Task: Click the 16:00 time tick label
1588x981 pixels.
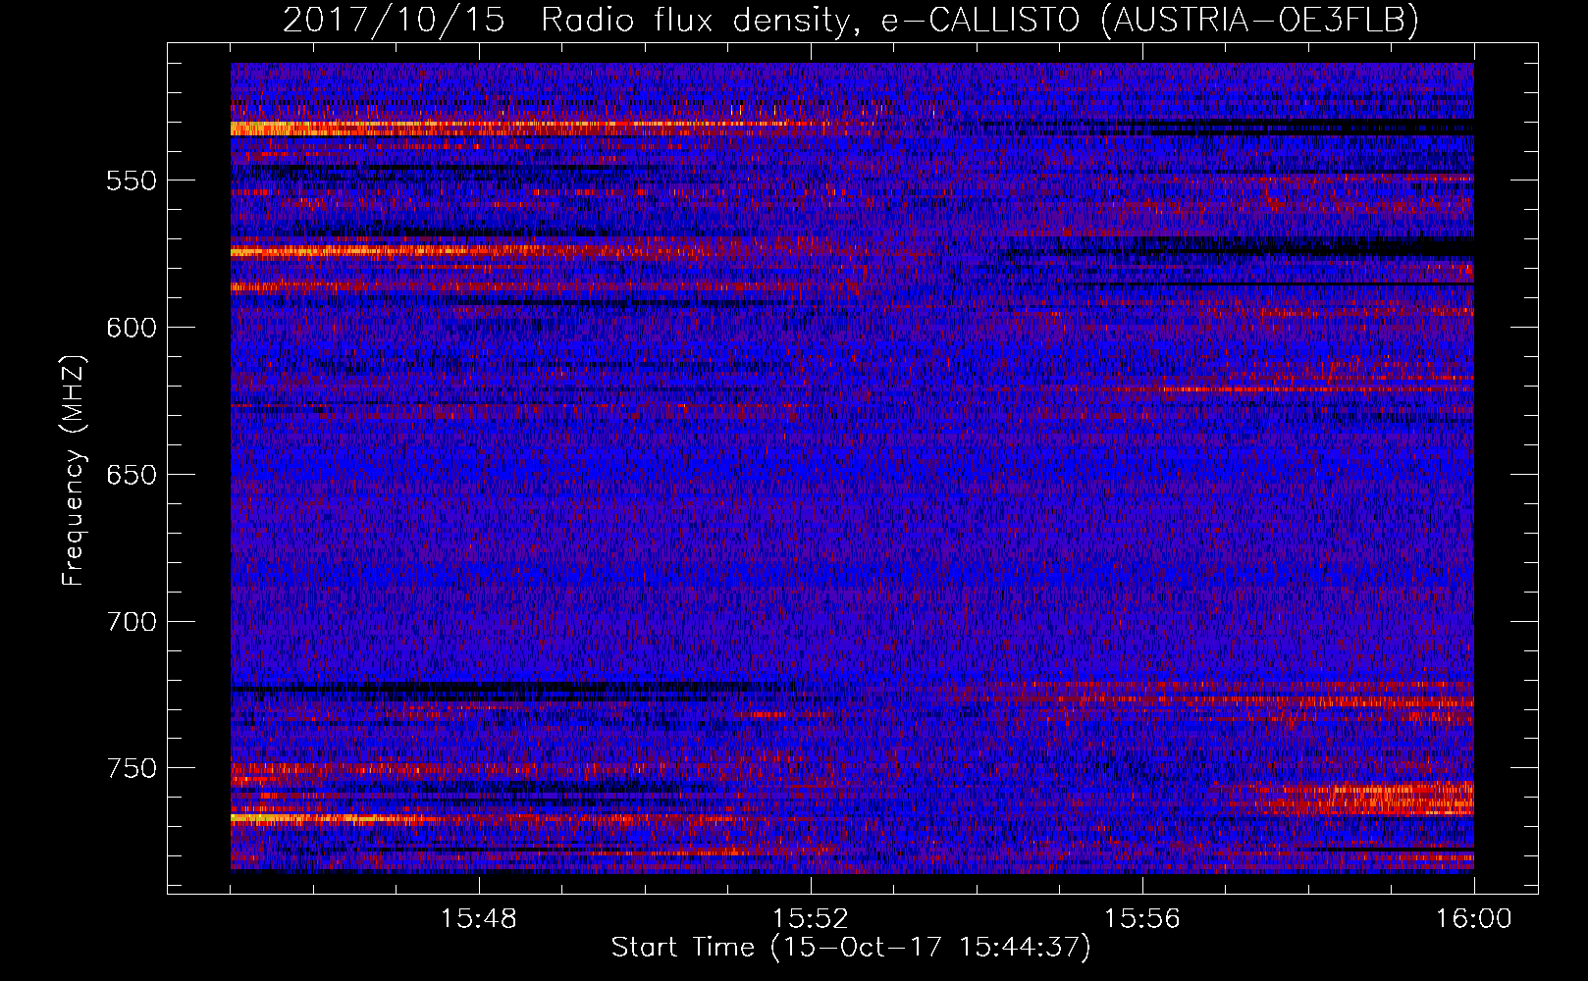Action: pos(1474,919)
